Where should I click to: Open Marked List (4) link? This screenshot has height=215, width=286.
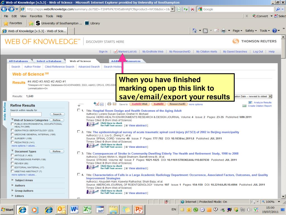tap(127, 52)
